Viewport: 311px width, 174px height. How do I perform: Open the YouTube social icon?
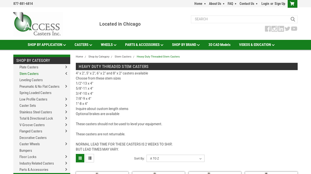(294, 29)
